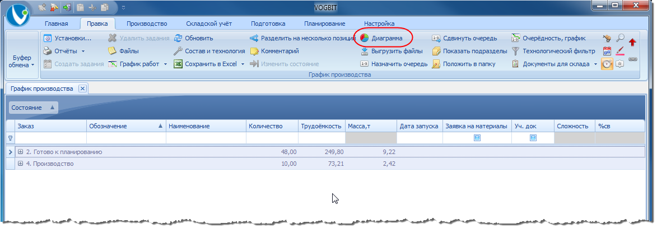Expand the Документы для склада dropdown arrow
This screenshot has height=228, width=657.
595,64
